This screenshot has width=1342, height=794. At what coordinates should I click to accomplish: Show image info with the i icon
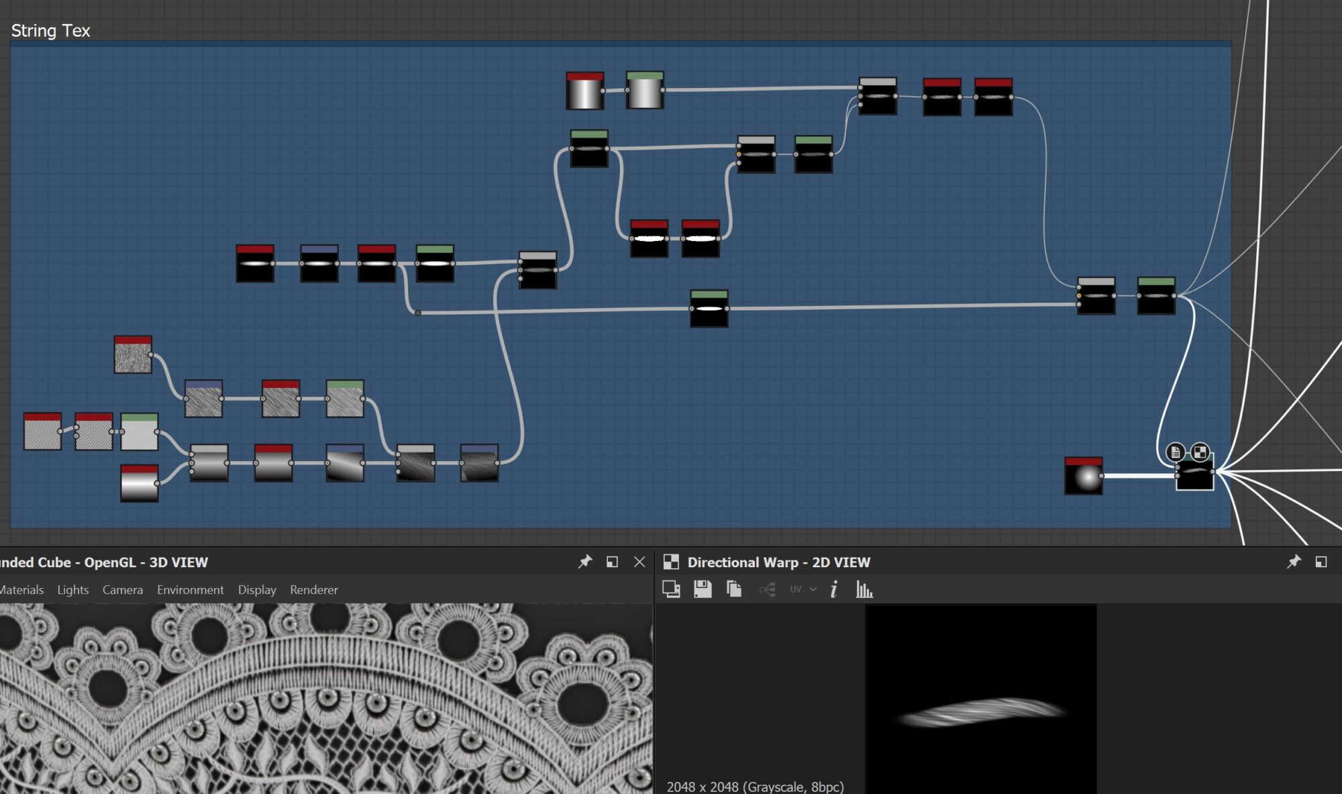pyautogui.click(x=833, y=589)
